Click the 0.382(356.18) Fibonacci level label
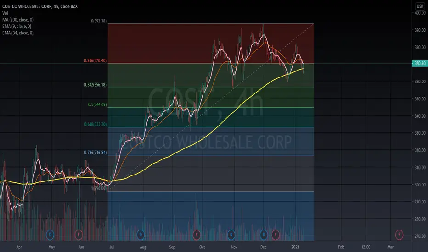This screenshot has width=428, height=252. (x=95, y=85)
